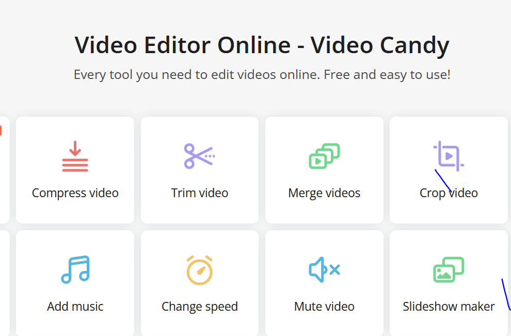Open the Change speed tool label
The width and height of the screenshot is (511, 336).
click(x=199, y=307)
